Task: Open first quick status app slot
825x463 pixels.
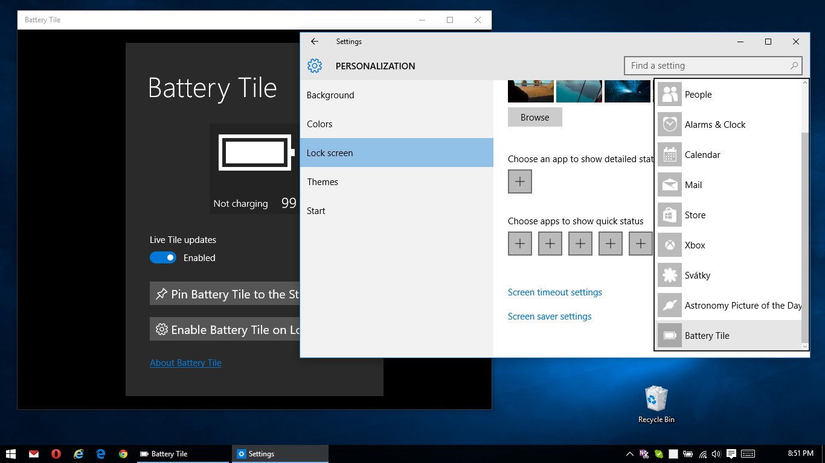Action: (520, 244)
